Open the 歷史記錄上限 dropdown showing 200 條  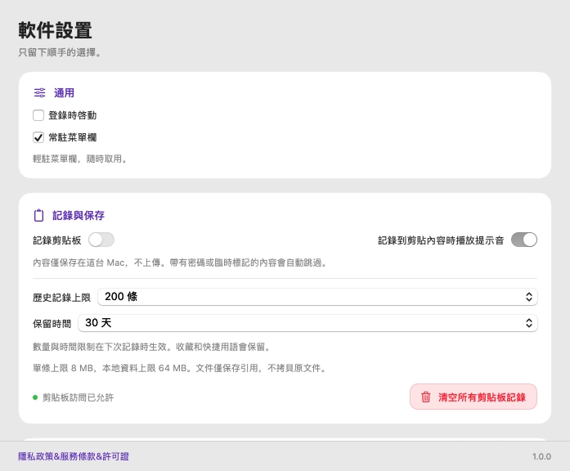point(317,297)
